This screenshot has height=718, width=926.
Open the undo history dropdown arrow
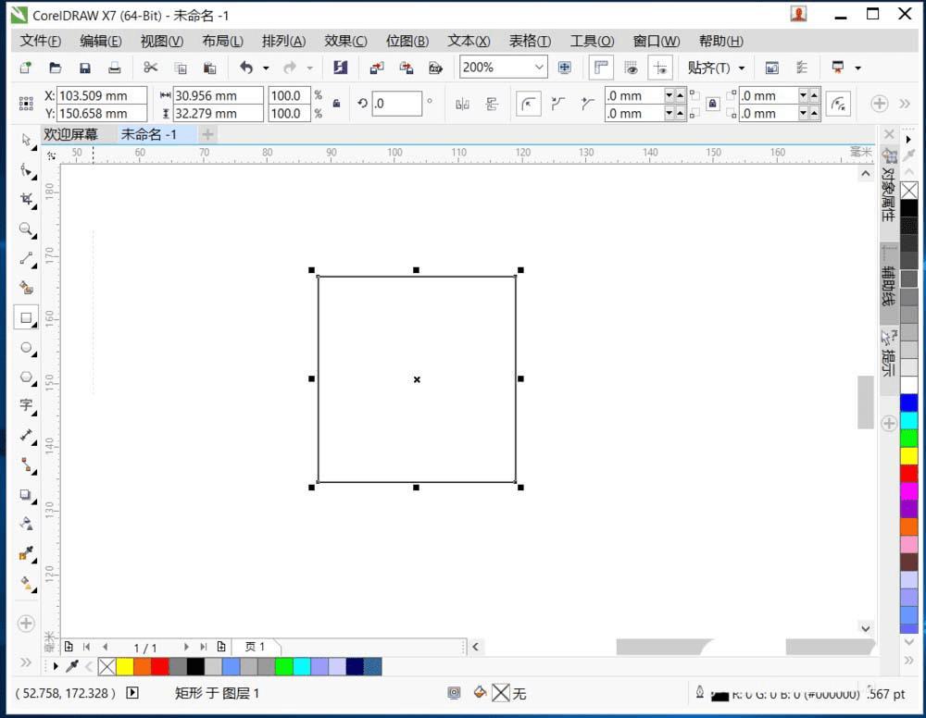(266, 68)
